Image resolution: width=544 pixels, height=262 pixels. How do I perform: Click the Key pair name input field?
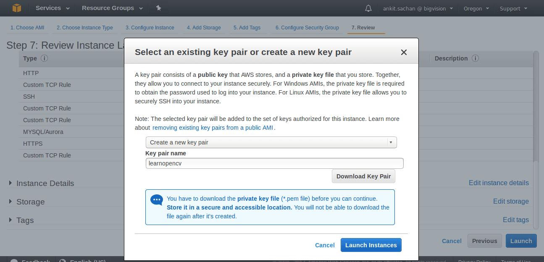tap(274, 163)
